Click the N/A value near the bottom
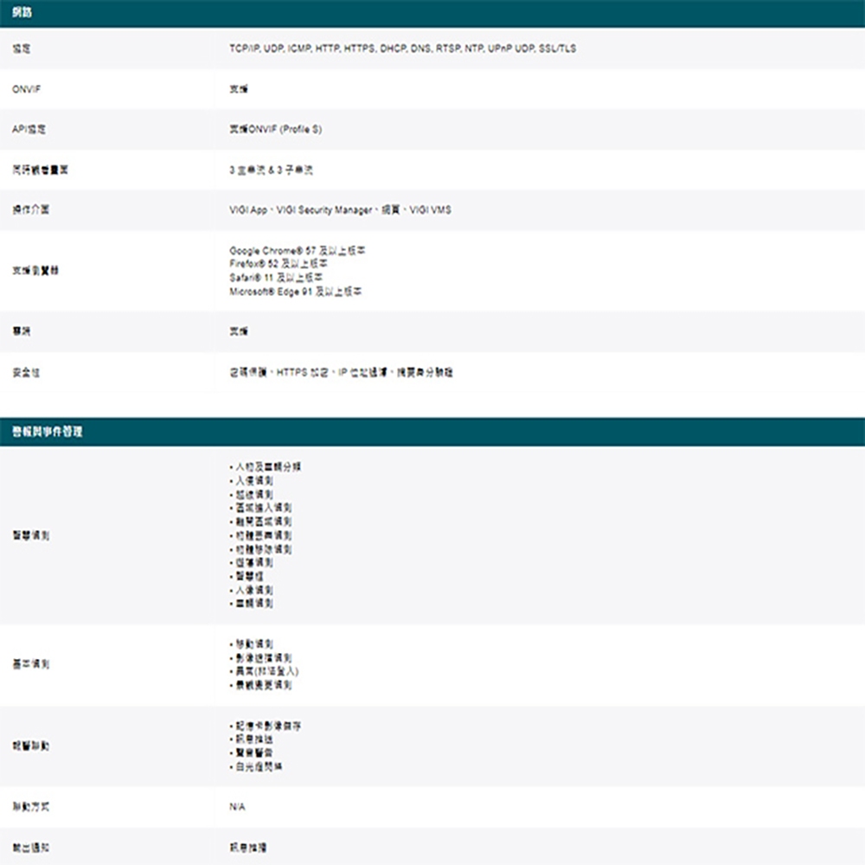Image resolution: width=865 pixels, height=865 pixels. click(x=237, y=807)
